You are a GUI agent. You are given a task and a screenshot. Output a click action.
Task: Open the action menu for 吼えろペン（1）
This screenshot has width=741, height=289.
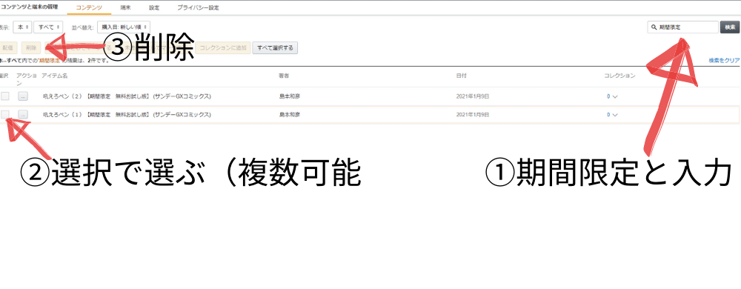23,114
